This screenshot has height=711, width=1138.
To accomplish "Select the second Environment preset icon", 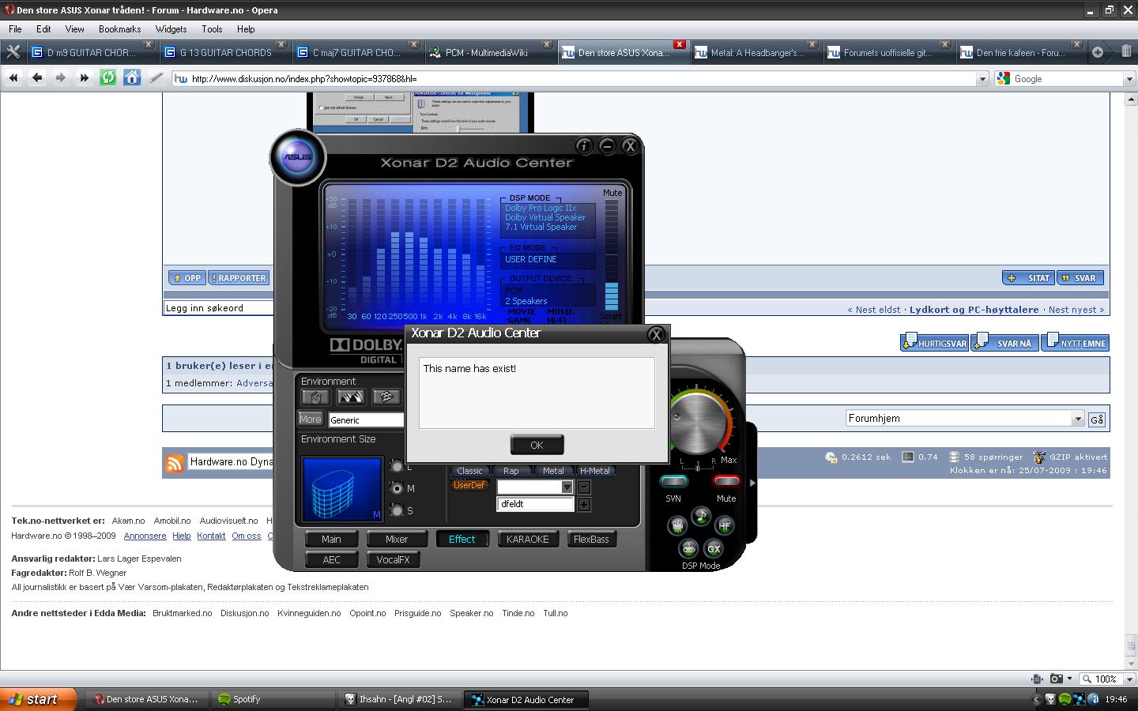I will (x=350, y=397).
